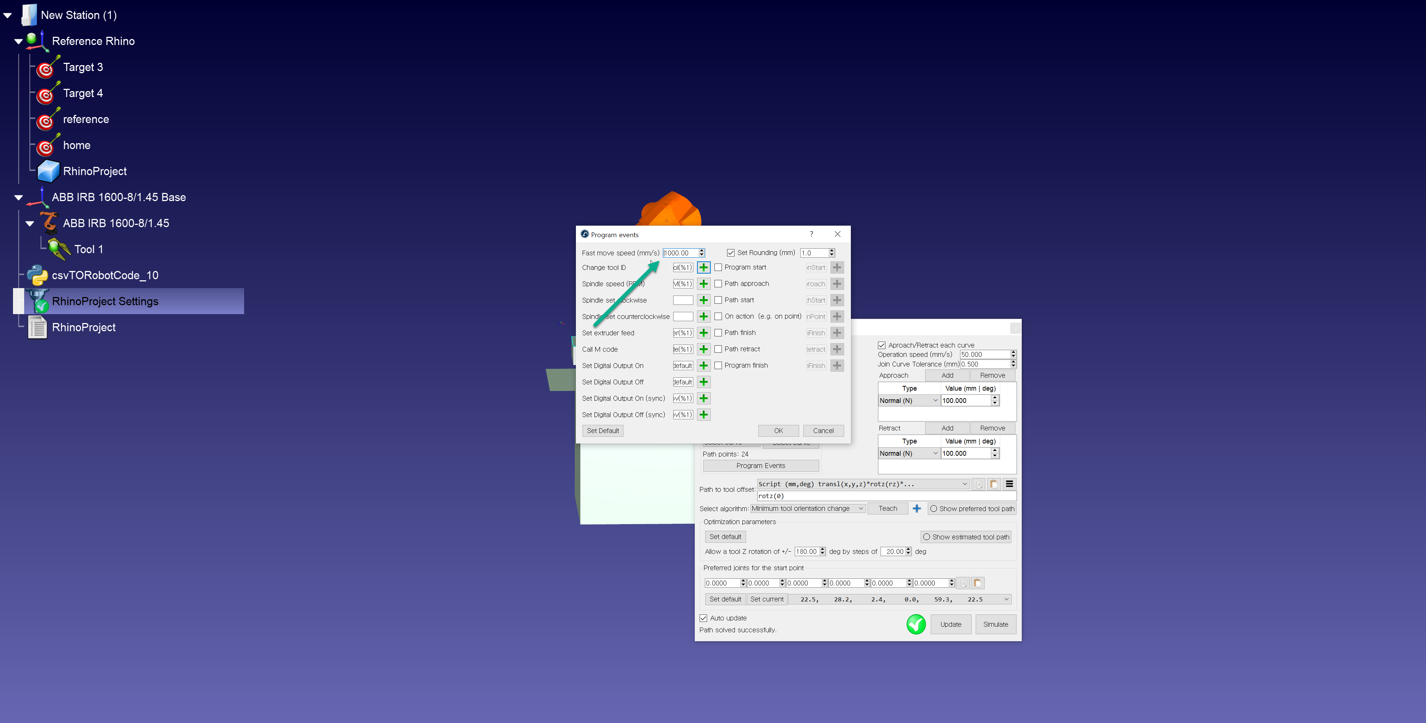Enable the Program start checkbox

(718, 268)
